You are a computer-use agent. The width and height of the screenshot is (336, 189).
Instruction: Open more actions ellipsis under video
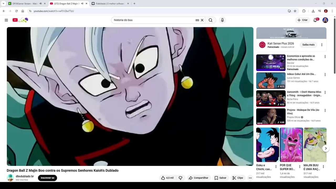click(x=250, y=178)
